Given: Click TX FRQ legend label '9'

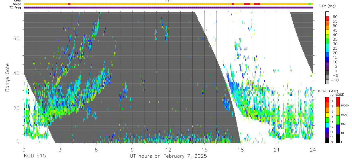Looking at the screenshot, I should (333, 142).
